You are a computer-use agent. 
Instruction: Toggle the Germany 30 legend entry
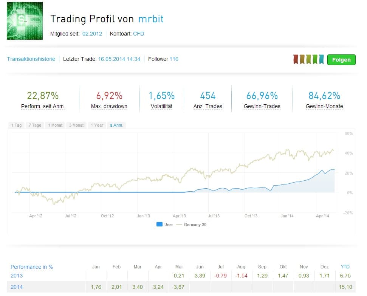click(192, 225)
